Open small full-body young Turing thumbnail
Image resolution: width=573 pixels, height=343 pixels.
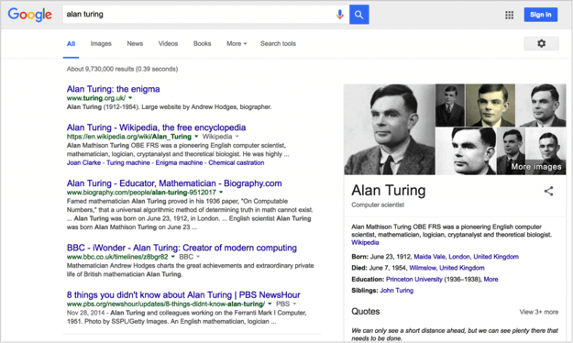coord(450,105)
